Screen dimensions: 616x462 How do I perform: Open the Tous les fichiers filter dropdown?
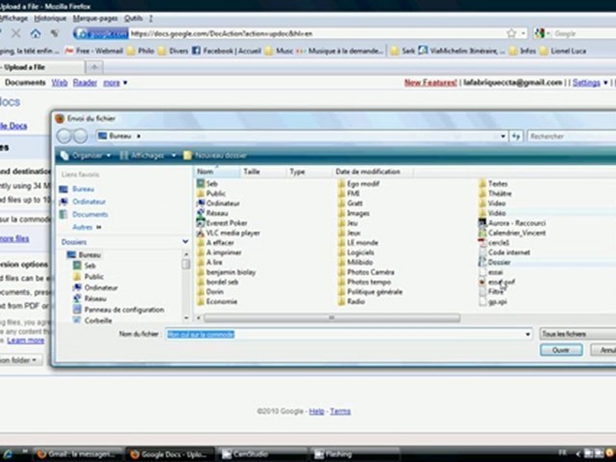(x=577, y=334)
